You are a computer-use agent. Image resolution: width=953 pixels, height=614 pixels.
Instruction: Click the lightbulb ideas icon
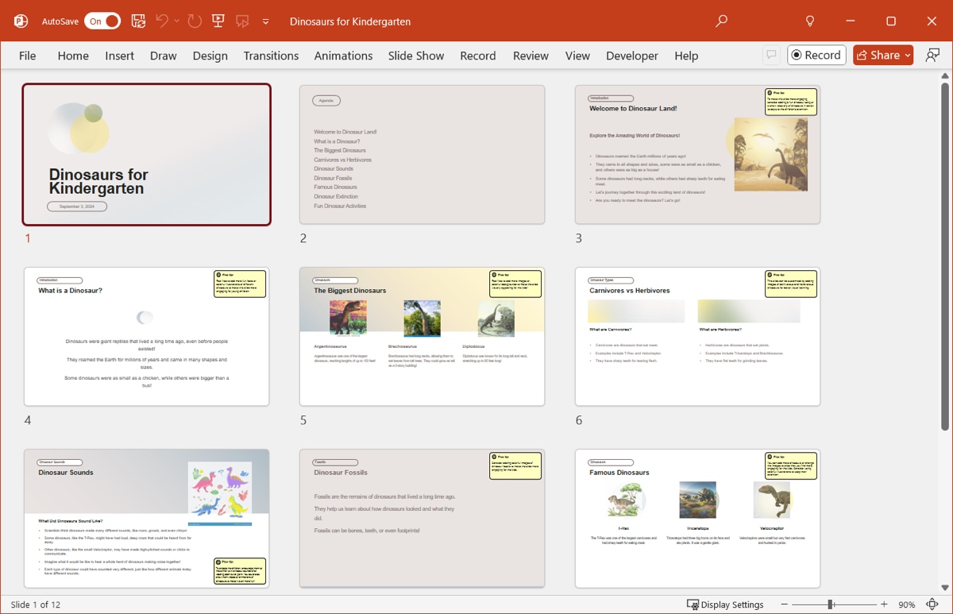click(x=810, y=21)
